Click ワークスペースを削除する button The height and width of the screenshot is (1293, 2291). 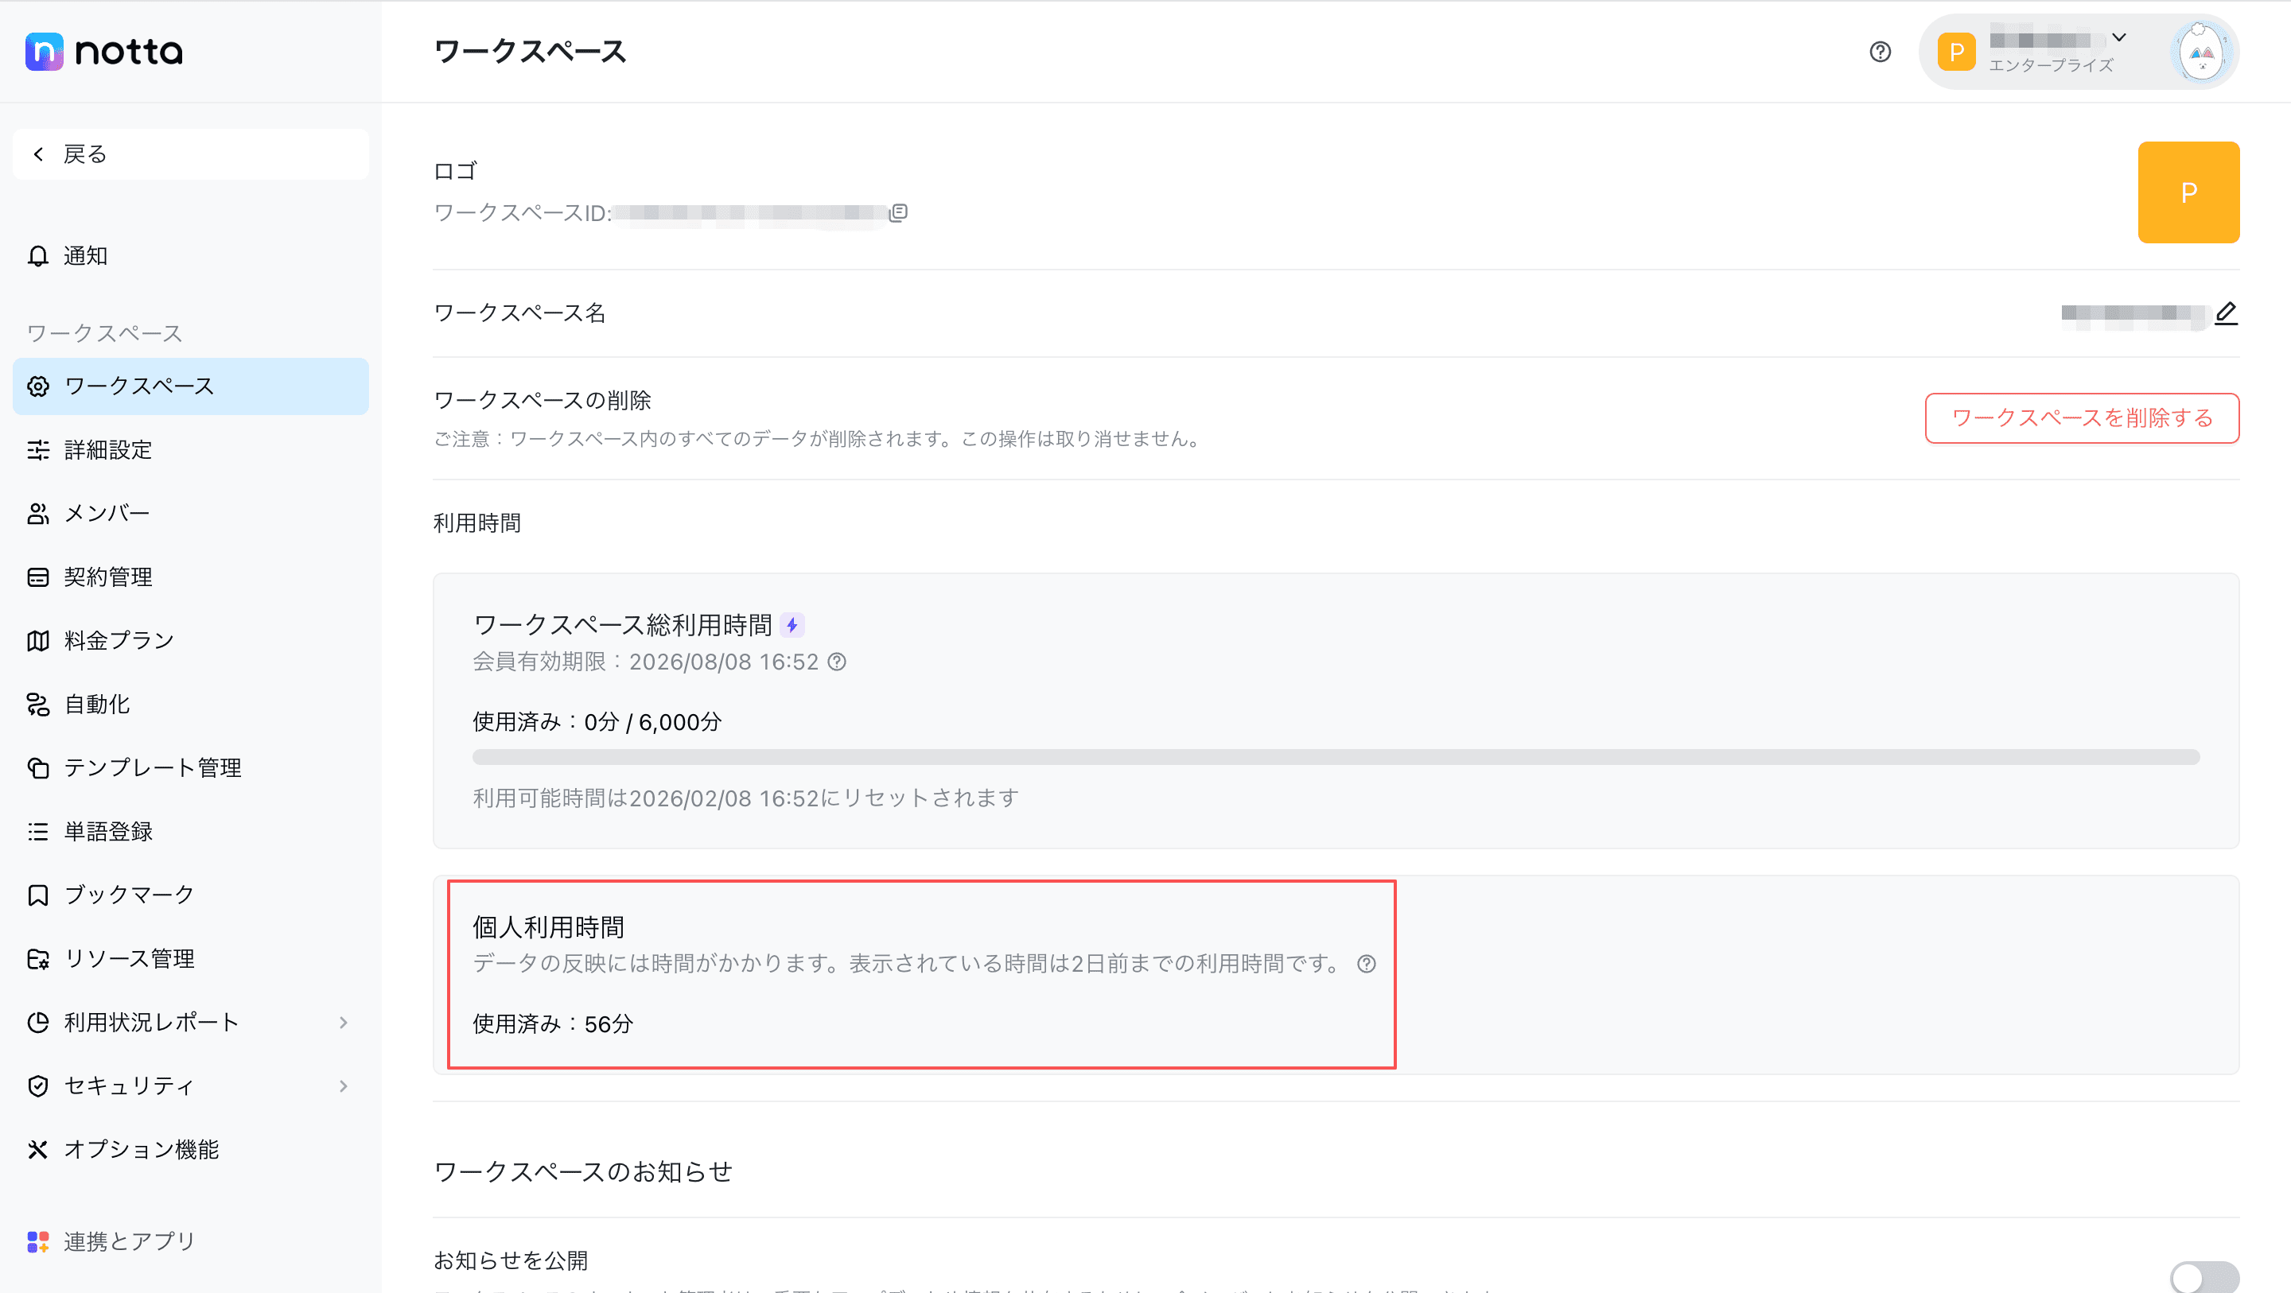pyautogui.click(x=2081, y=418)
